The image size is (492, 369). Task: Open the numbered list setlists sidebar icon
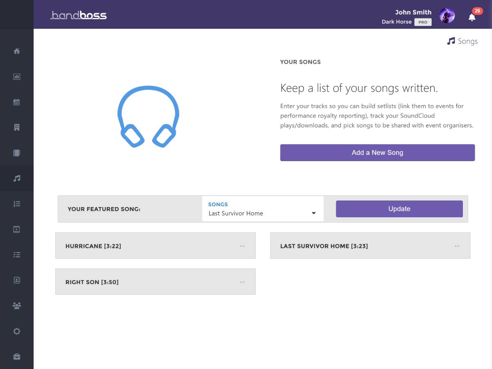pyautogui.click(x=17, y=204)
